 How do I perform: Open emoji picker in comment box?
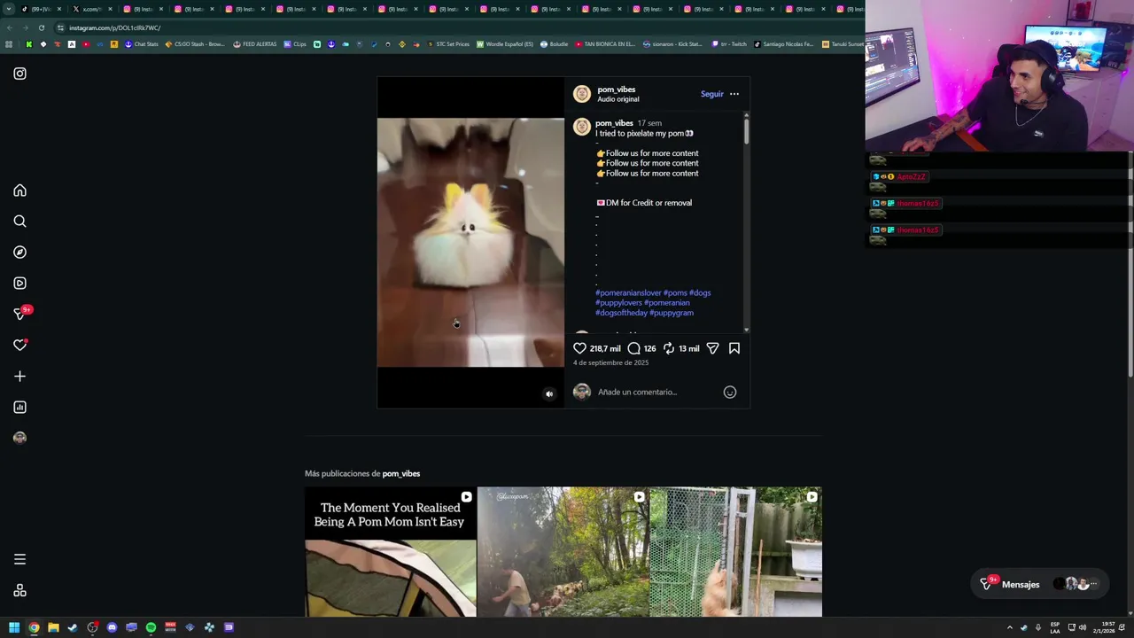pos(730,392)
